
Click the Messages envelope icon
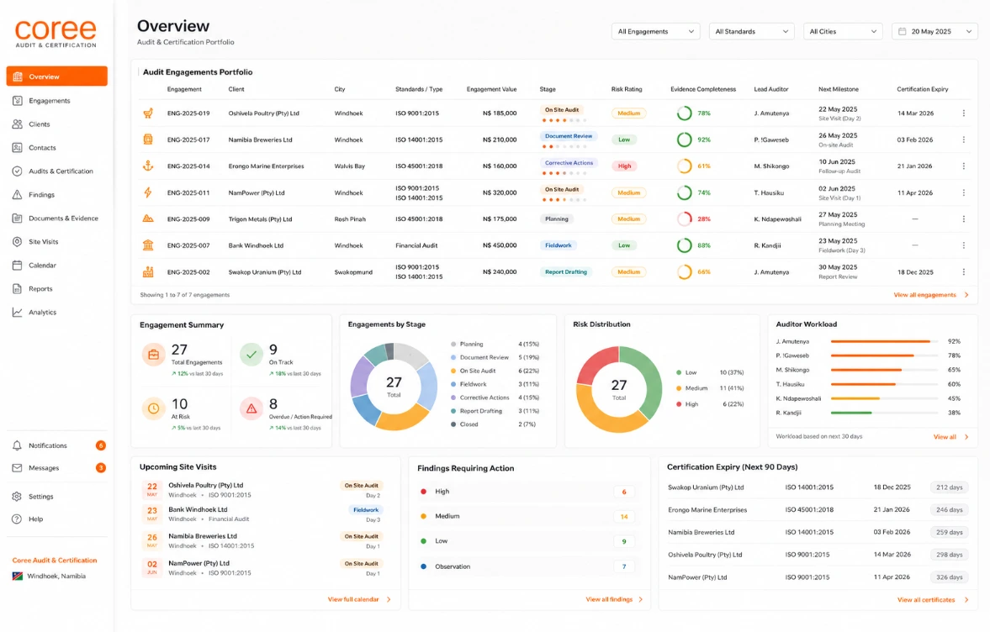[17, 468]
